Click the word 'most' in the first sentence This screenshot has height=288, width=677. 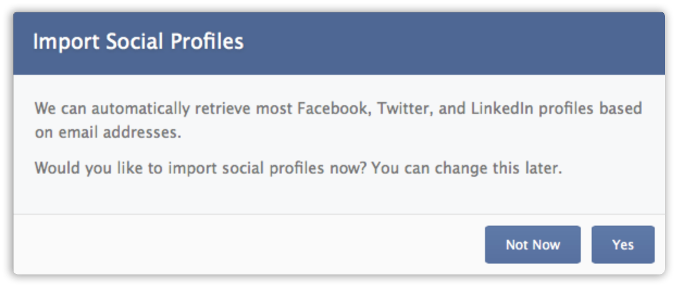(274, 108)
